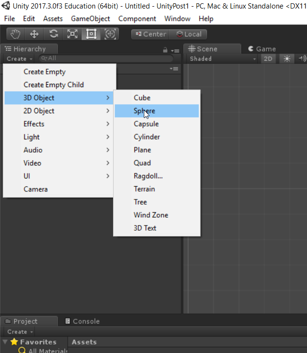
Task: Choose Create Empty Child
Action: click(60, 85)
